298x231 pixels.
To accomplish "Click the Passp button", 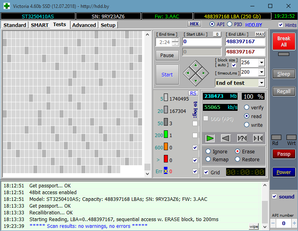I will tap(284, 154).
